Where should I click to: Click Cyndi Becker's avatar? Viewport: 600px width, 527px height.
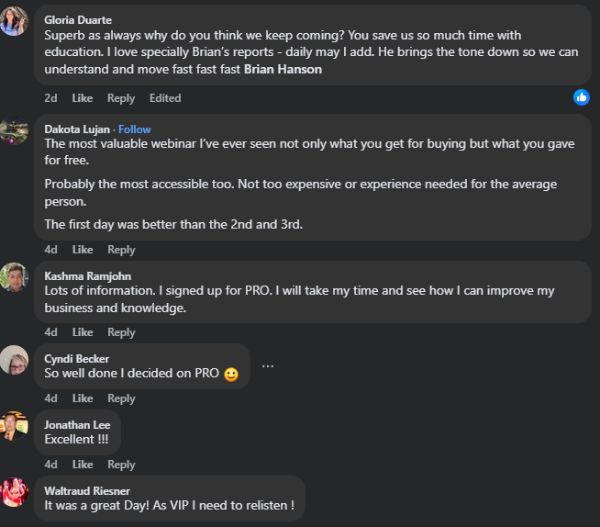click(14, 360)
